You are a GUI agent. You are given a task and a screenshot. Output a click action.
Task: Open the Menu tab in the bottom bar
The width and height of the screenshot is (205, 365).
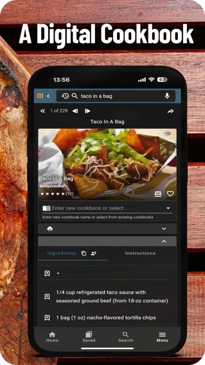162,337
